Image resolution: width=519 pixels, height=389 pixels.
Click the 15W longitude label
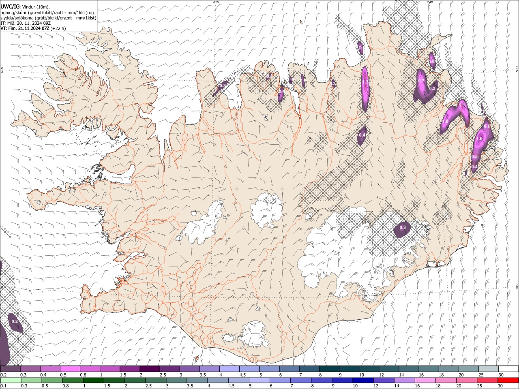pos(429,2)
